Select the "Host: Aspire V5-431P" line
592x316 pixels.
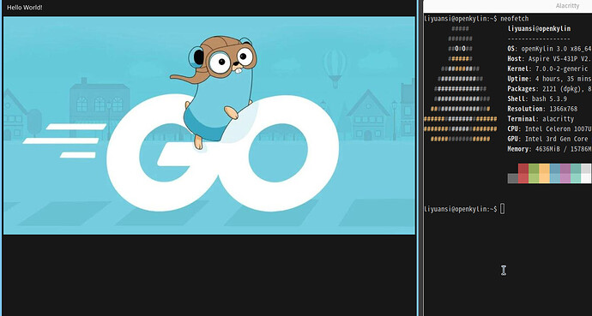pyautogui.click(x=549, y=59)
